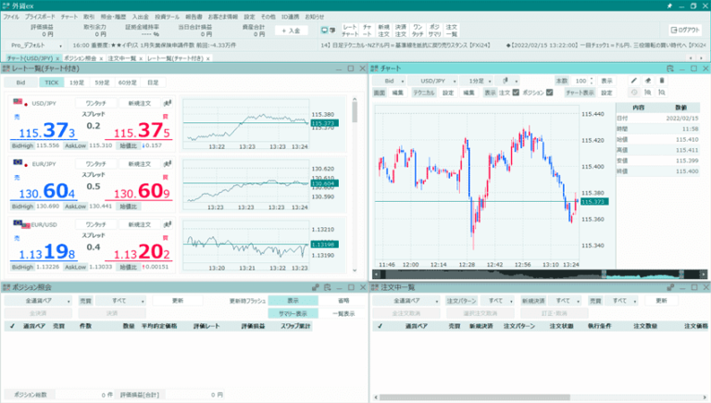Click the 本数 input field showing 100
This screenshot has height=403, width=711.
[583, 81]
